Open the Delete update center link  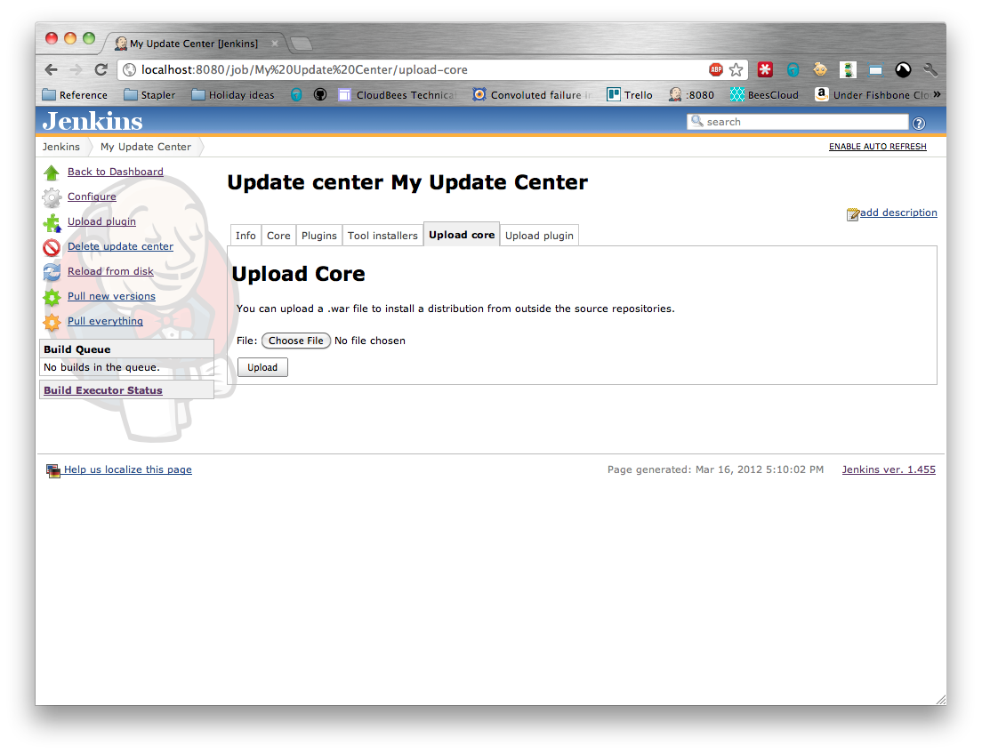[x=120, y=246]
